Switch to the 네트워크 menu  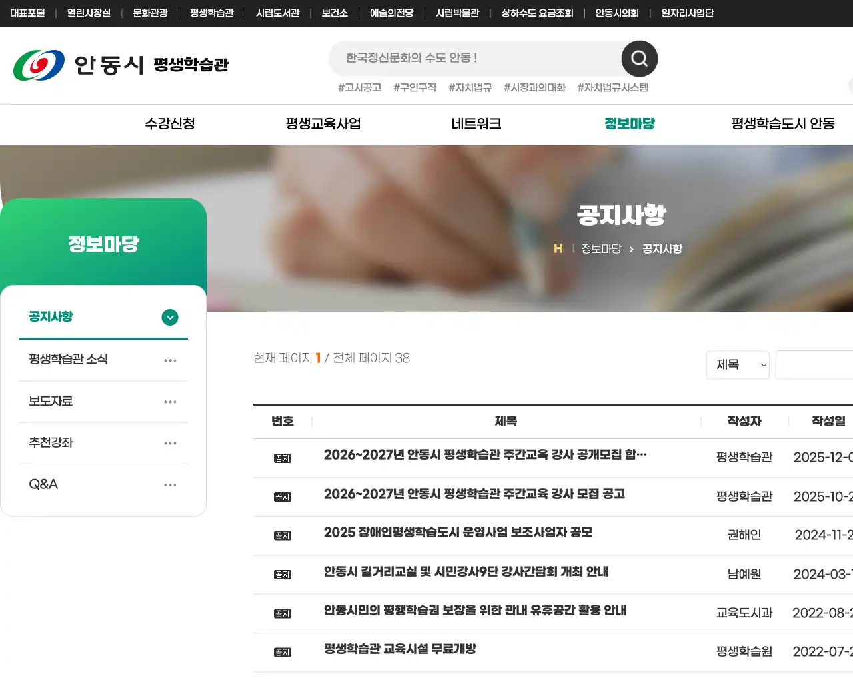[x=476, y=124]
